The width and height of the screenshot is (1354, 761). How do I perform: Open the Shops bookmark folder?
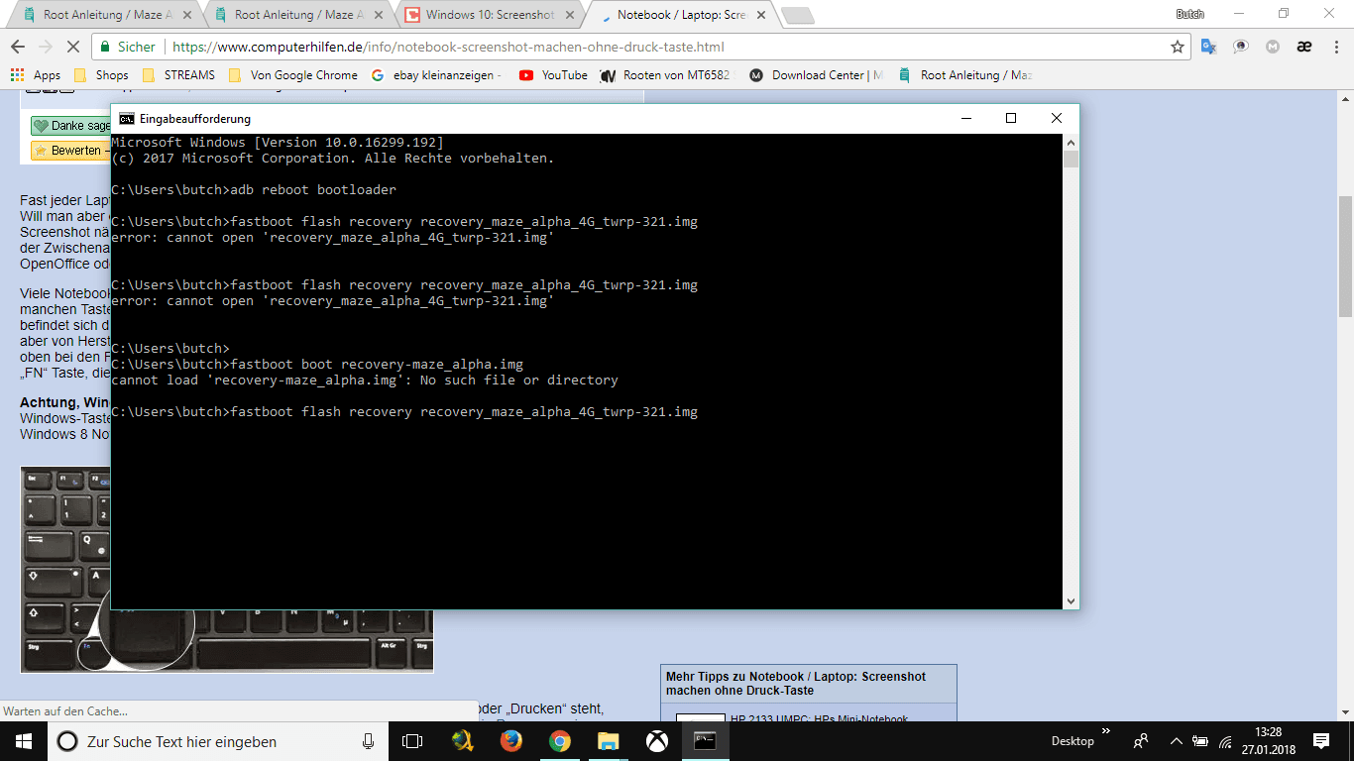101,75
